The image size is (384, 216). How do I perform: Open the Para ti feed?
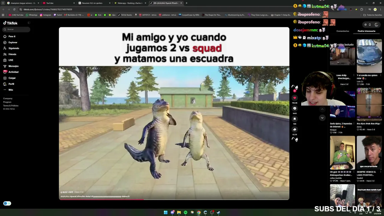pos(9,36)
